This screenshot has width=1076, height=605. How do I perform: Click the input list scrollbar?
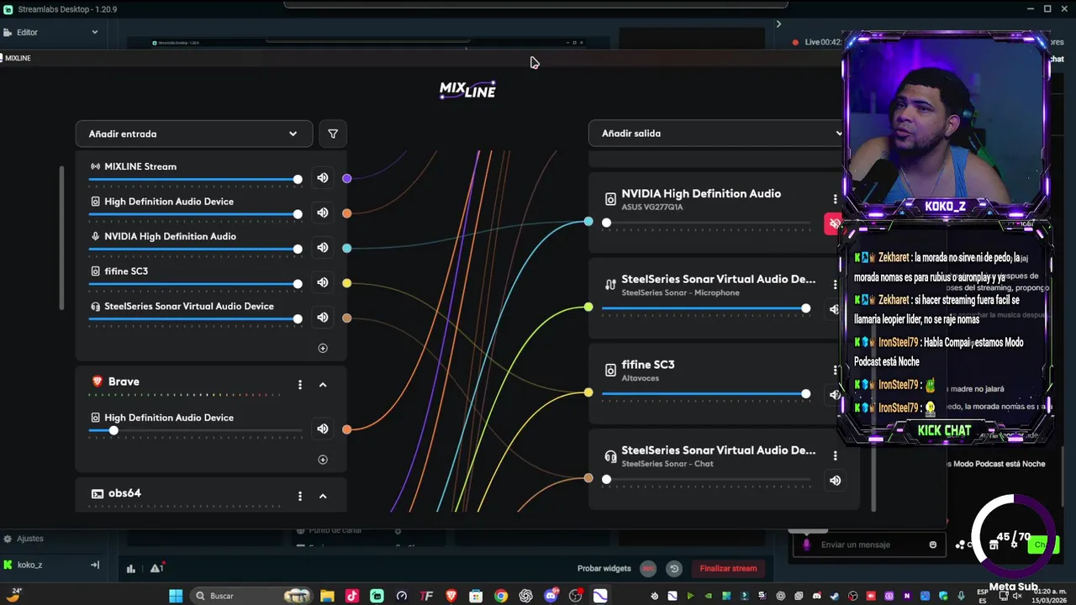tap(61, 239)
